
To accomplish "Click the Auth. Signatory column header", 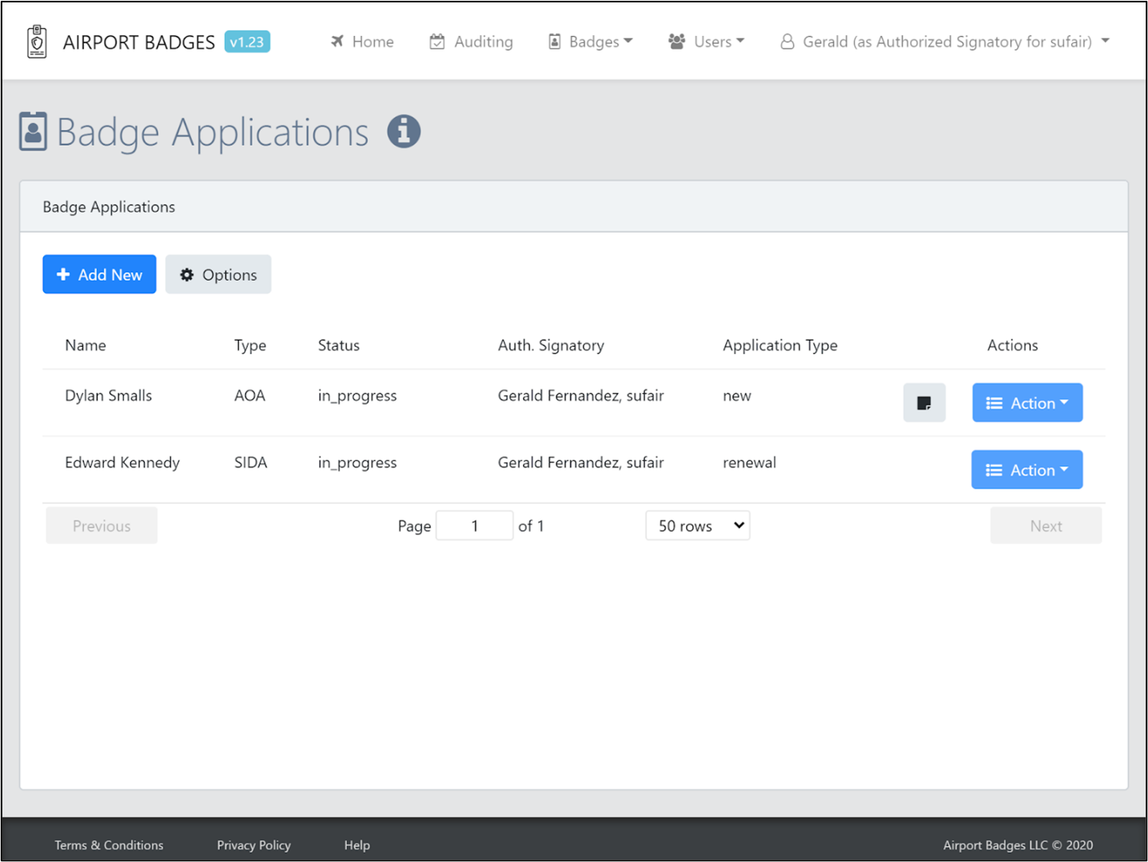I will tap(551, 345).
